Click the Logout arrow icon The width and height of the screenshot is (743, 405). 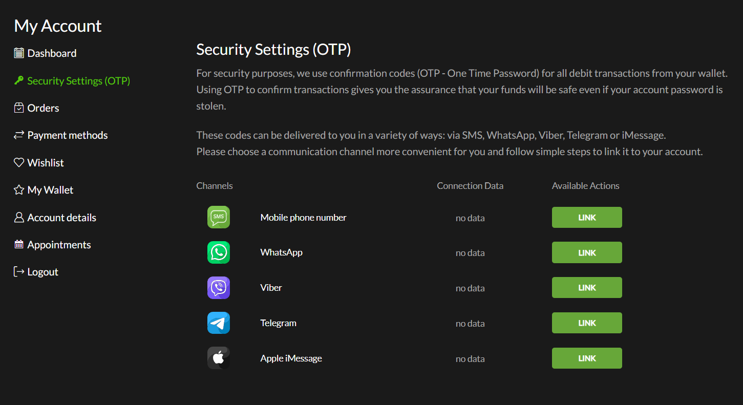click(x=19, y=272)
